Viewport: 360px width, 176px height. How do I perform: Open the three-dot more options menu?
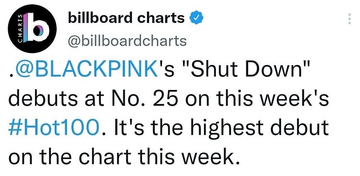click(x=349, y=19)
